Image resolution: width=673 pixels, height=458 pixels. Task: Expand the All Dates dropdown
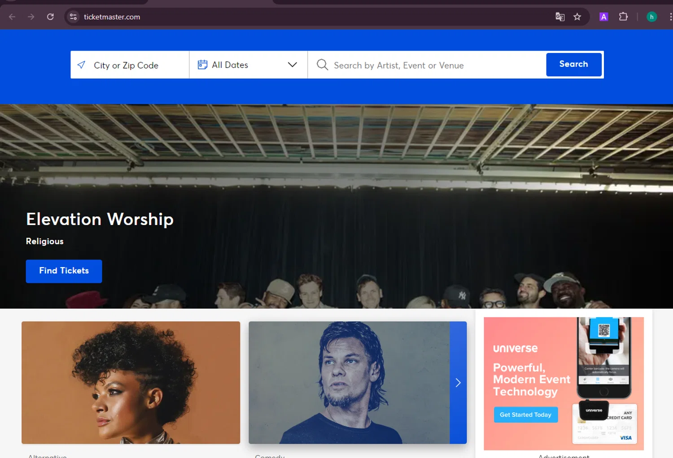point(248,65)
